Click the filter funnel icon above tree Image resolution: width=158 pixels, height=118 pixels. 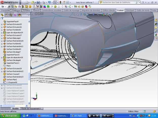pos(2,18)
